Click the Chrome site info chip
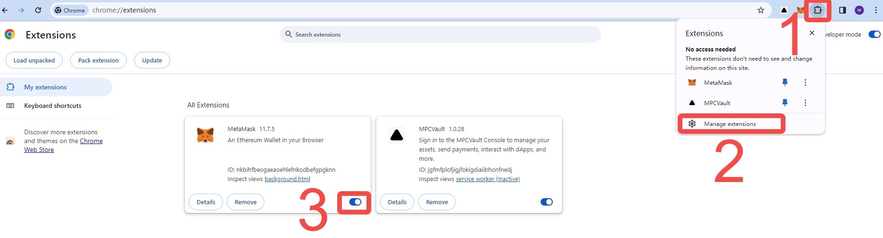This screenshot has width=883, height=238. pyautogui.click(x=71, y=10)
